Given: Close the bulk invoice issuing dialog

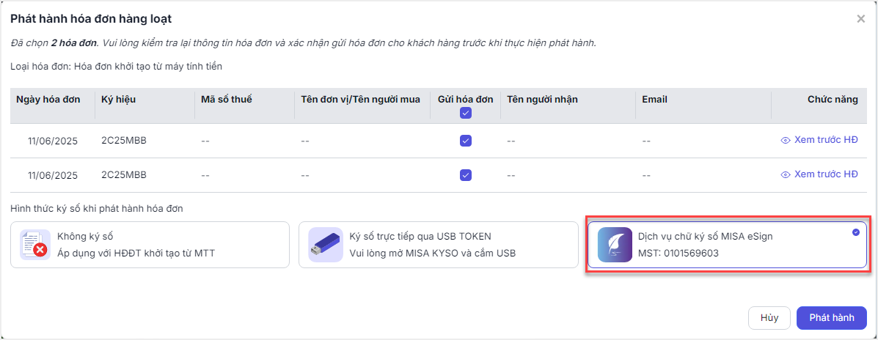Looking at the screenshot, I should (860, 19).
